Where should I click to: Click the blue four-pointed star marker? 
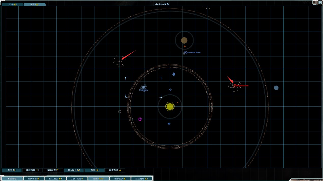(170, 90)
